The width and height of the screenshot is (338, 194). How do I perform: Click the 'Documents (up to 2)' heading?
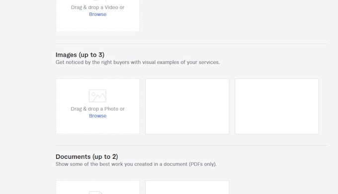coord(86,157)
